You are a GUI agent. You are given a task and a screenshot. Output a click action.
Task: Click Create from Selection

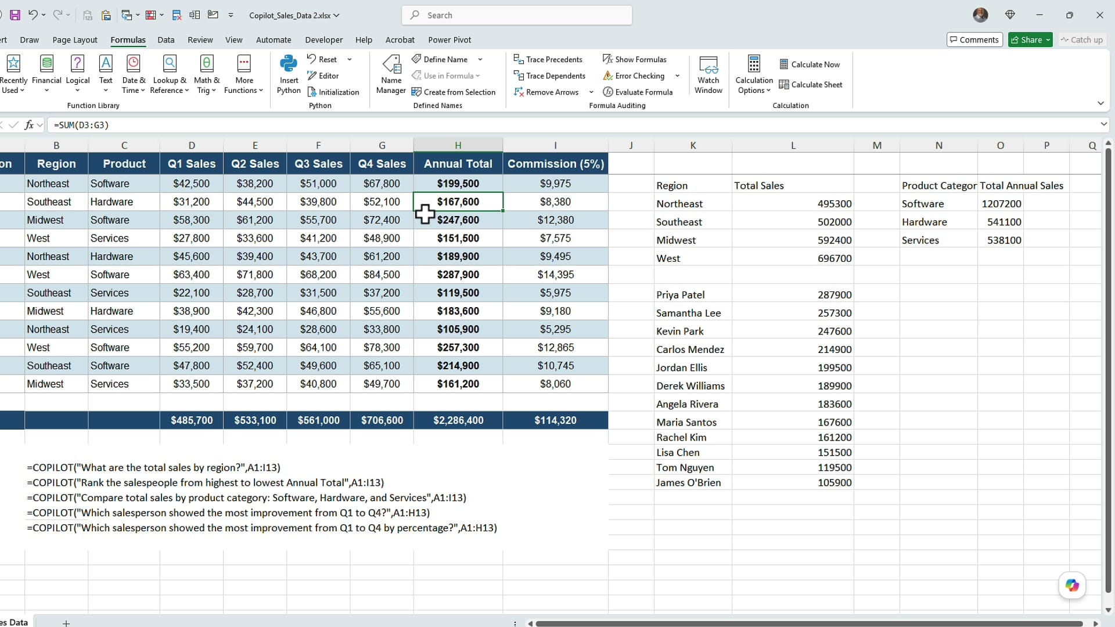[x=454, y=92]
